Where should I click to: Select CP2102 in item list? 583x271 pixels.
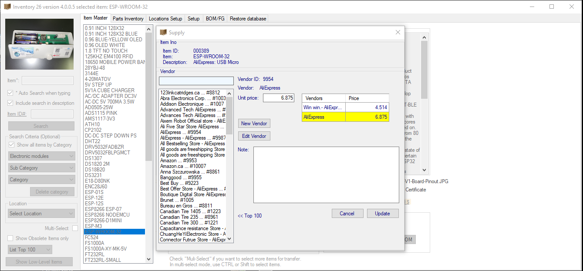115,130
